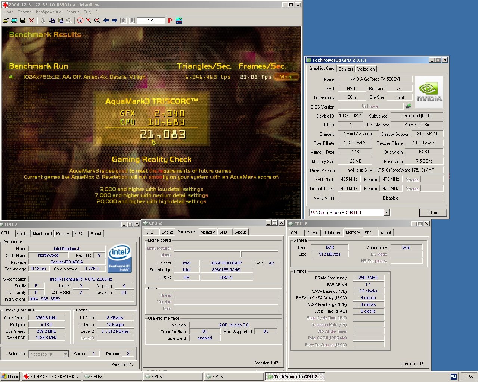The width and height of the screenshot is (478, 382).
Task: Open About IrfanView via the colorful picture icon
Action: tap(179, 21)
